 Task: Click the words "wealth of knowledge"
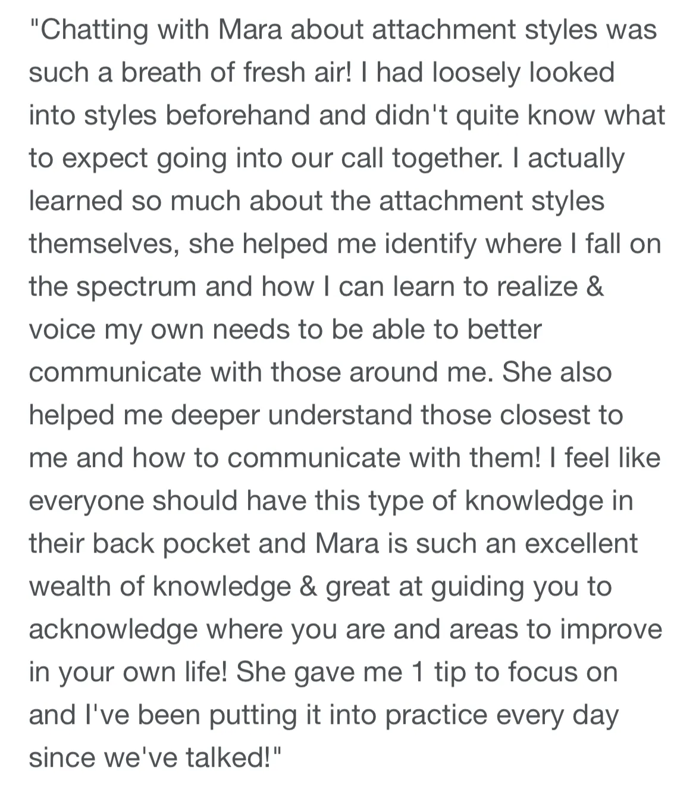(160, 588)
